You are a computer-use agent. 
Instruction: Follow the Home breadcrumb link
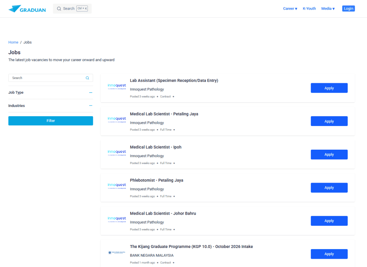13,42
